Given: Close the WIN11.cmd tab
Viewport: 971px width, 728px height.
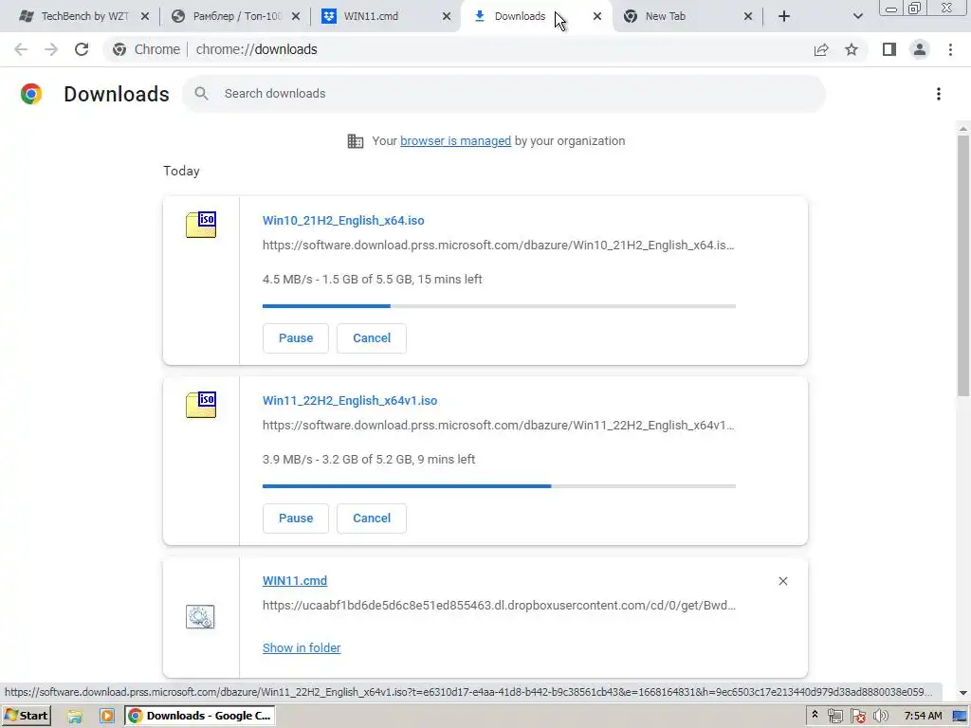Looking at the screenshot, I should pyautogui.click(x=447, y=16).
